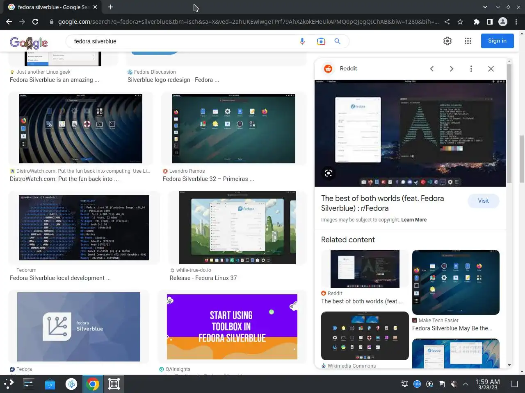Click 'Silverblue logo redesign - Fedora' caption

tap(173, 80)
